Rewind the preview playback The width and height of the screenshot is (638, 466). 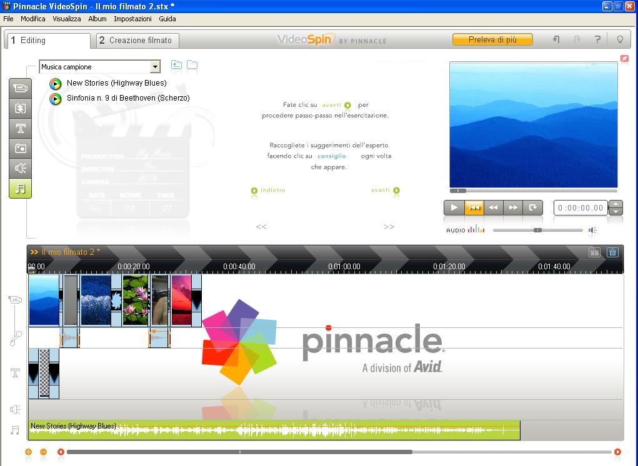[x=494, y=208]
